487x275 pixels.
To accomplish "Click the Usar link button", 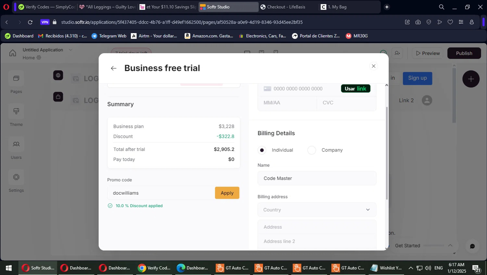I will 356,89.
